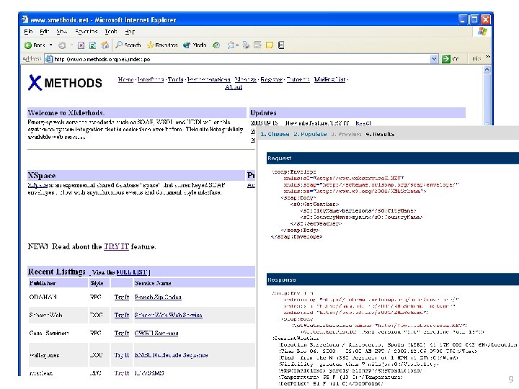The image size is (519, 389).
Task: Open the Favorites menu
Action: (x=86, y=32)
